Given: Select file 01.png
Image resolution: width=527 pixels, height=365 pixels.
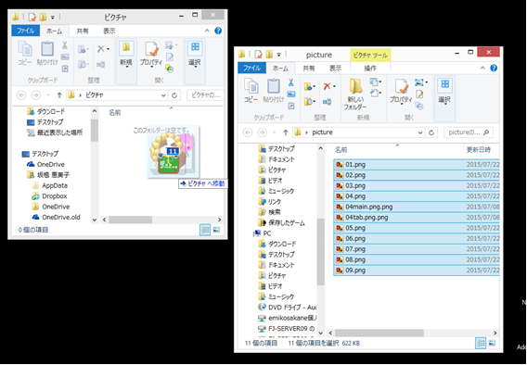Looking at the screenshot, I should click(x=417, y=164).
